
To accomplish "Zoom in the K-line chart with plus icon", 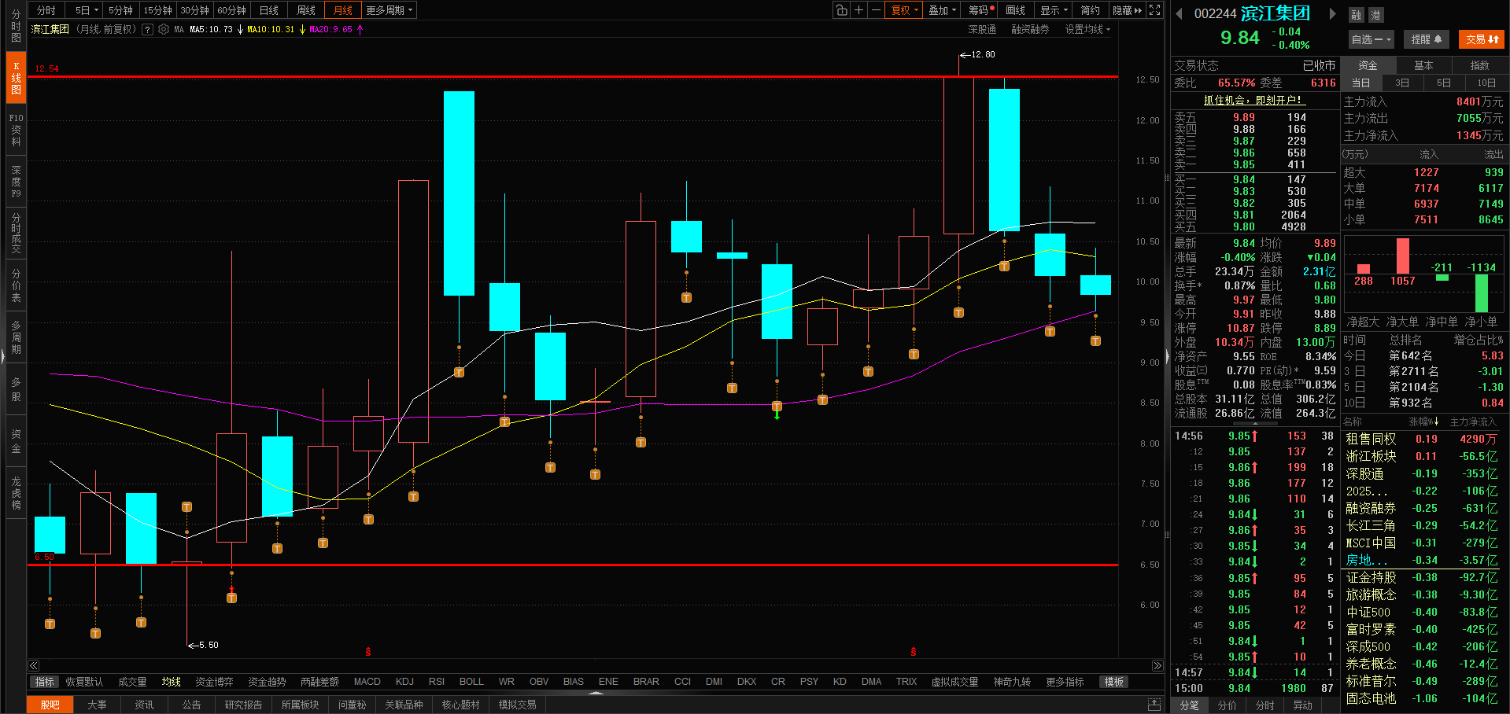I will coord(859,10).
